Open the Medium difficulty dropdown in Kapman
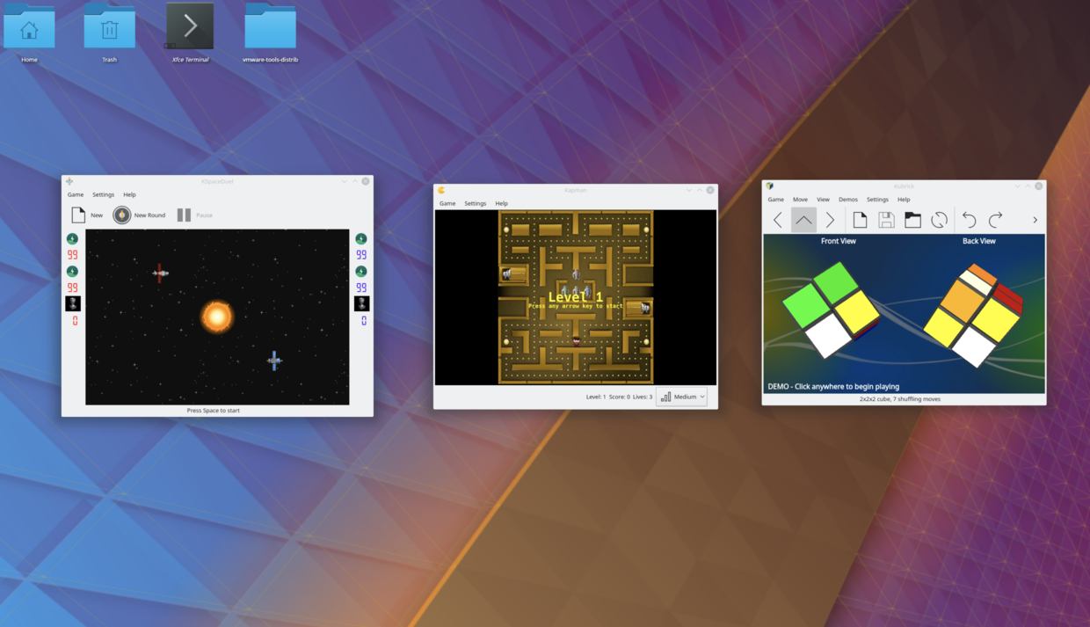Screen dimensions: 1090x627 click(x=681, y=397)
